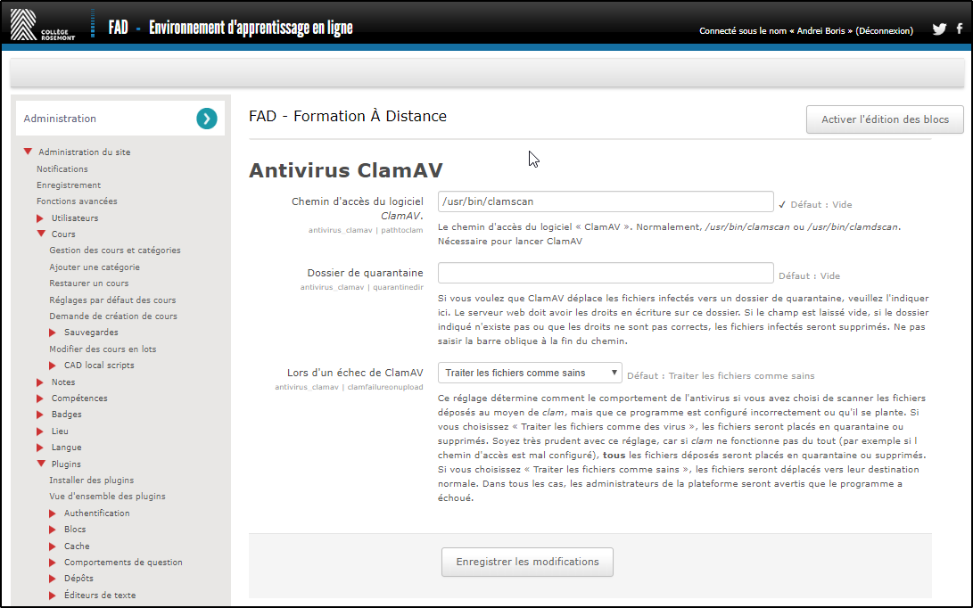Viewport: 973px width, 608px height.
Task: Expand the Badges tree node
Action: (x=40, y=415)
